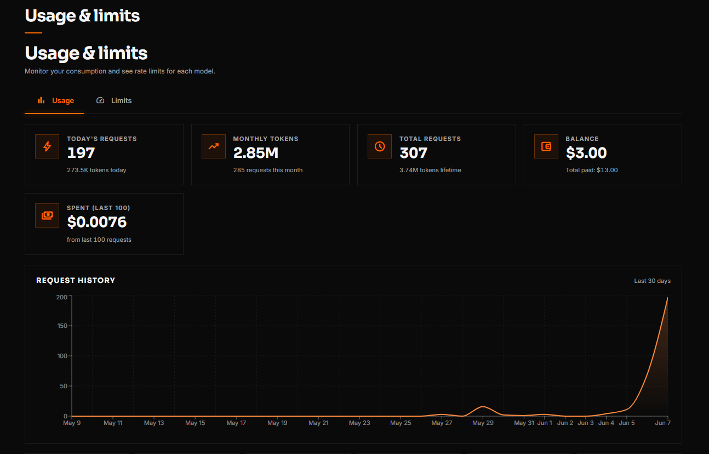This screenshot has height=454, width=709.
Task: Select the 307 total requests value
Action: [414, 153]
